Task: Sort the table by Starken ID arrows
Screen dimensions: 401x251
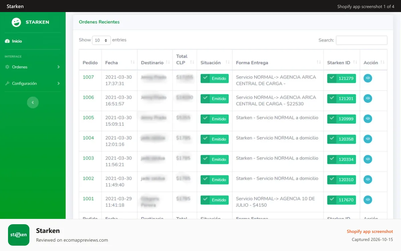Action: click(x=355, y=62)
